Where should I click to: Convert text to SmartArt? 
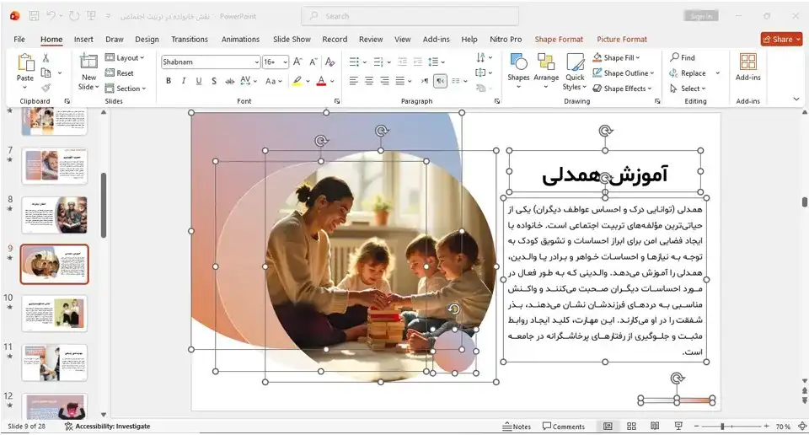[x=481, y=89]
